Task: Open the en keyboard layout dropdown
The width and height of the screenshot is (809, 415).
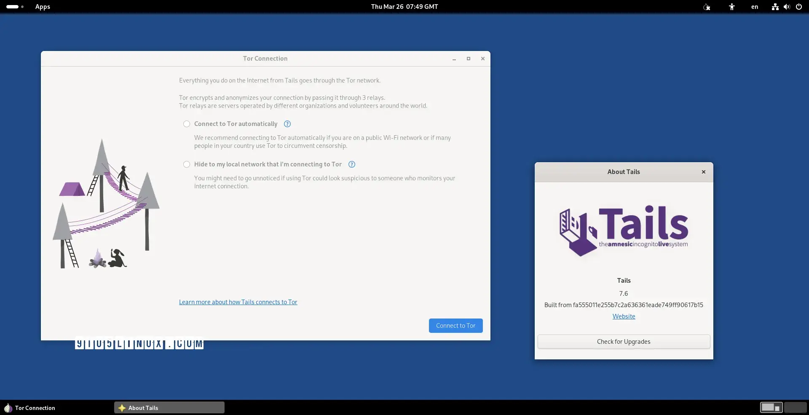Action: click(755, 7)
